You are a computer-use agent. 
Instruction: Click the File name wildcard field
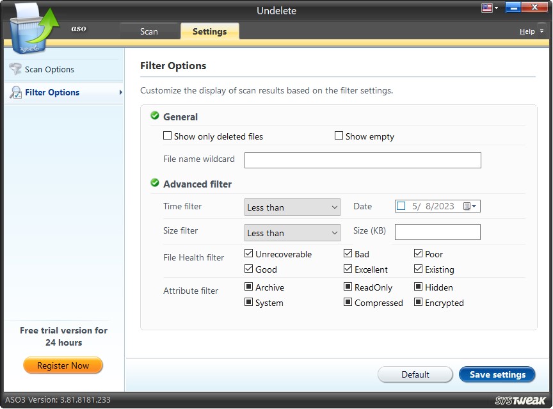tap(362, 160)
